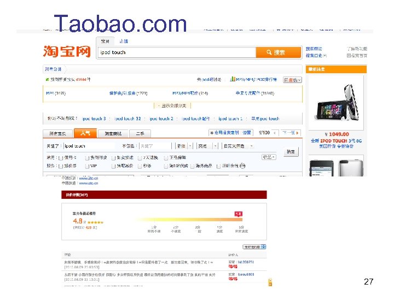The height and width of the screenshot is (295, 394).
Task: Open the related search 'ipod touch 32'
Action: click(128, 119)
